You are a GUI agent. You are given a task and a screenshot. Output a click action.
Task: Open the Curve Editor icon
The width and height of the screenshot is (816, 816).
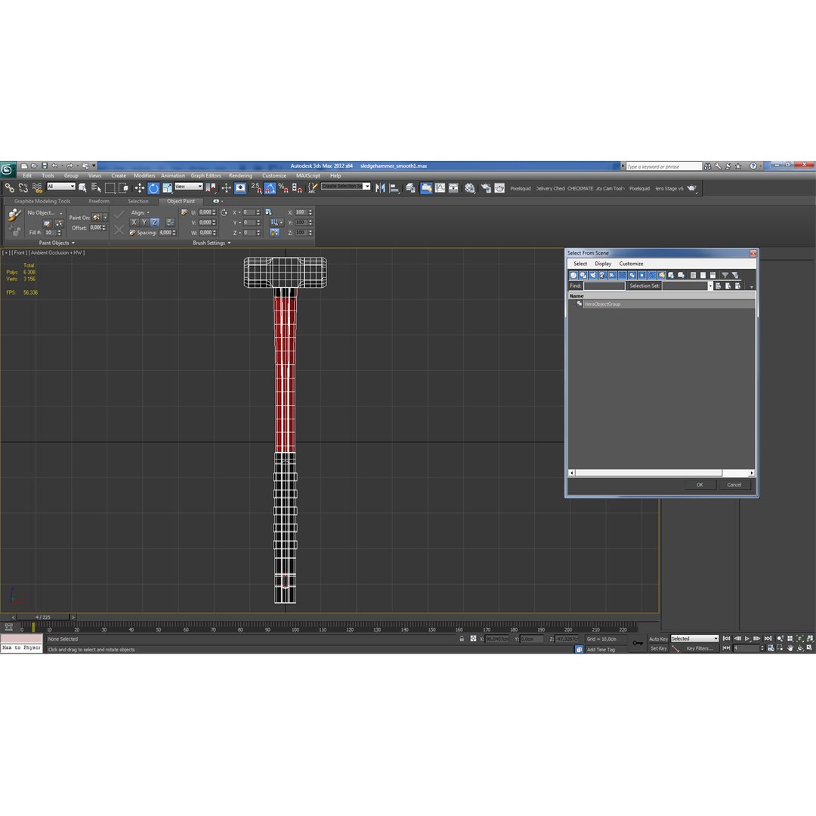pos(440,188)
